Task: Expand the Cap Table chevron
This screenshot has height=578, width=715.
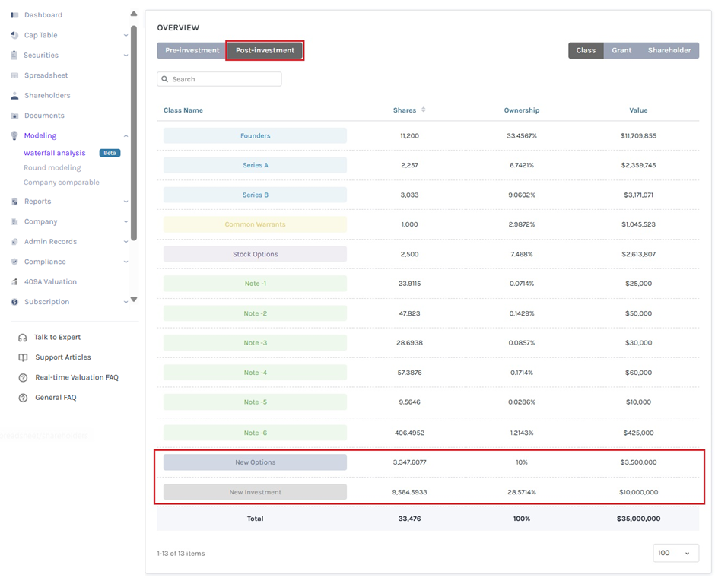Action: coord(126,35)
